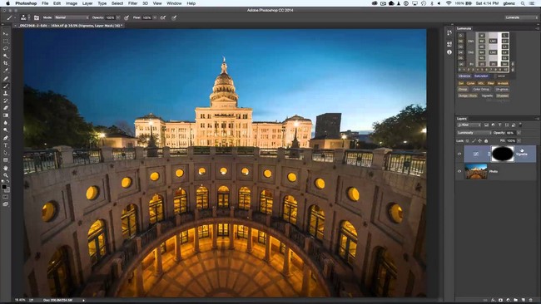
Task: Open the Select menu
Action: tap(117, 3)
